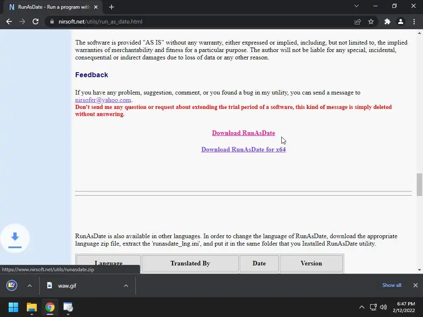Open File Explorer from the taskbar
The height and width of the screenshot is (317, 423).
(x=31, y=307)
